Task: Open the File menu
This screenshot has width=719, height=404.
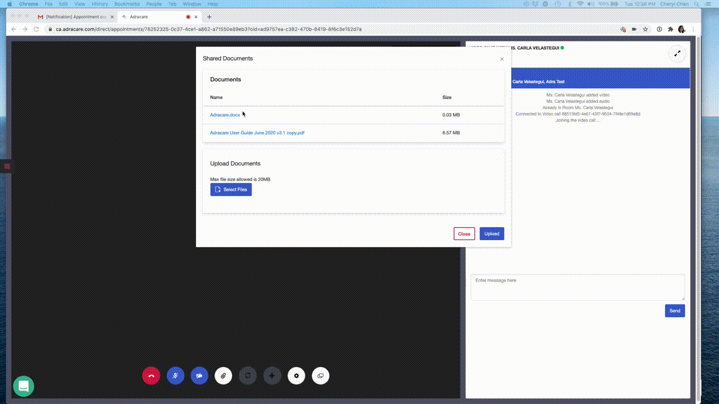Action: click(49, 4)
